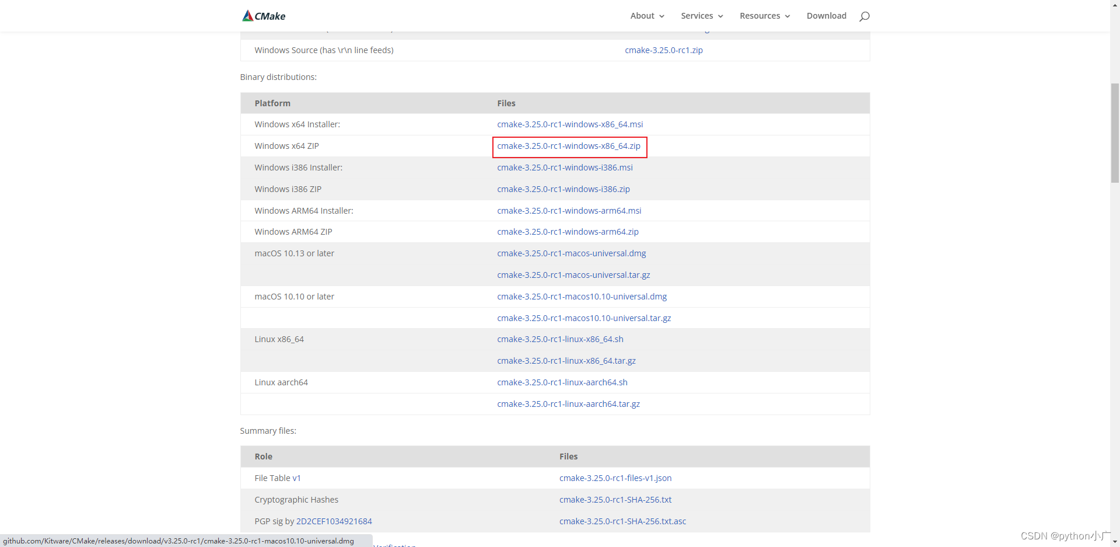Viewport: 1120px width, 547px height.
Task: Download cmake-3.25.0-rc1-windows-i386.zip
Action: pos(563,189)
